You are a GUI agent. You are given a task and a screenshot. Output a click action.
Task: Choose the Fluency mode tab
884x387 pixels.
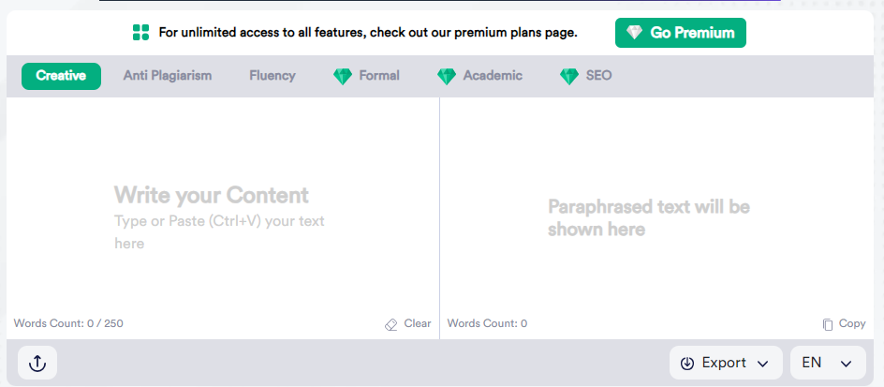point(273,76)
